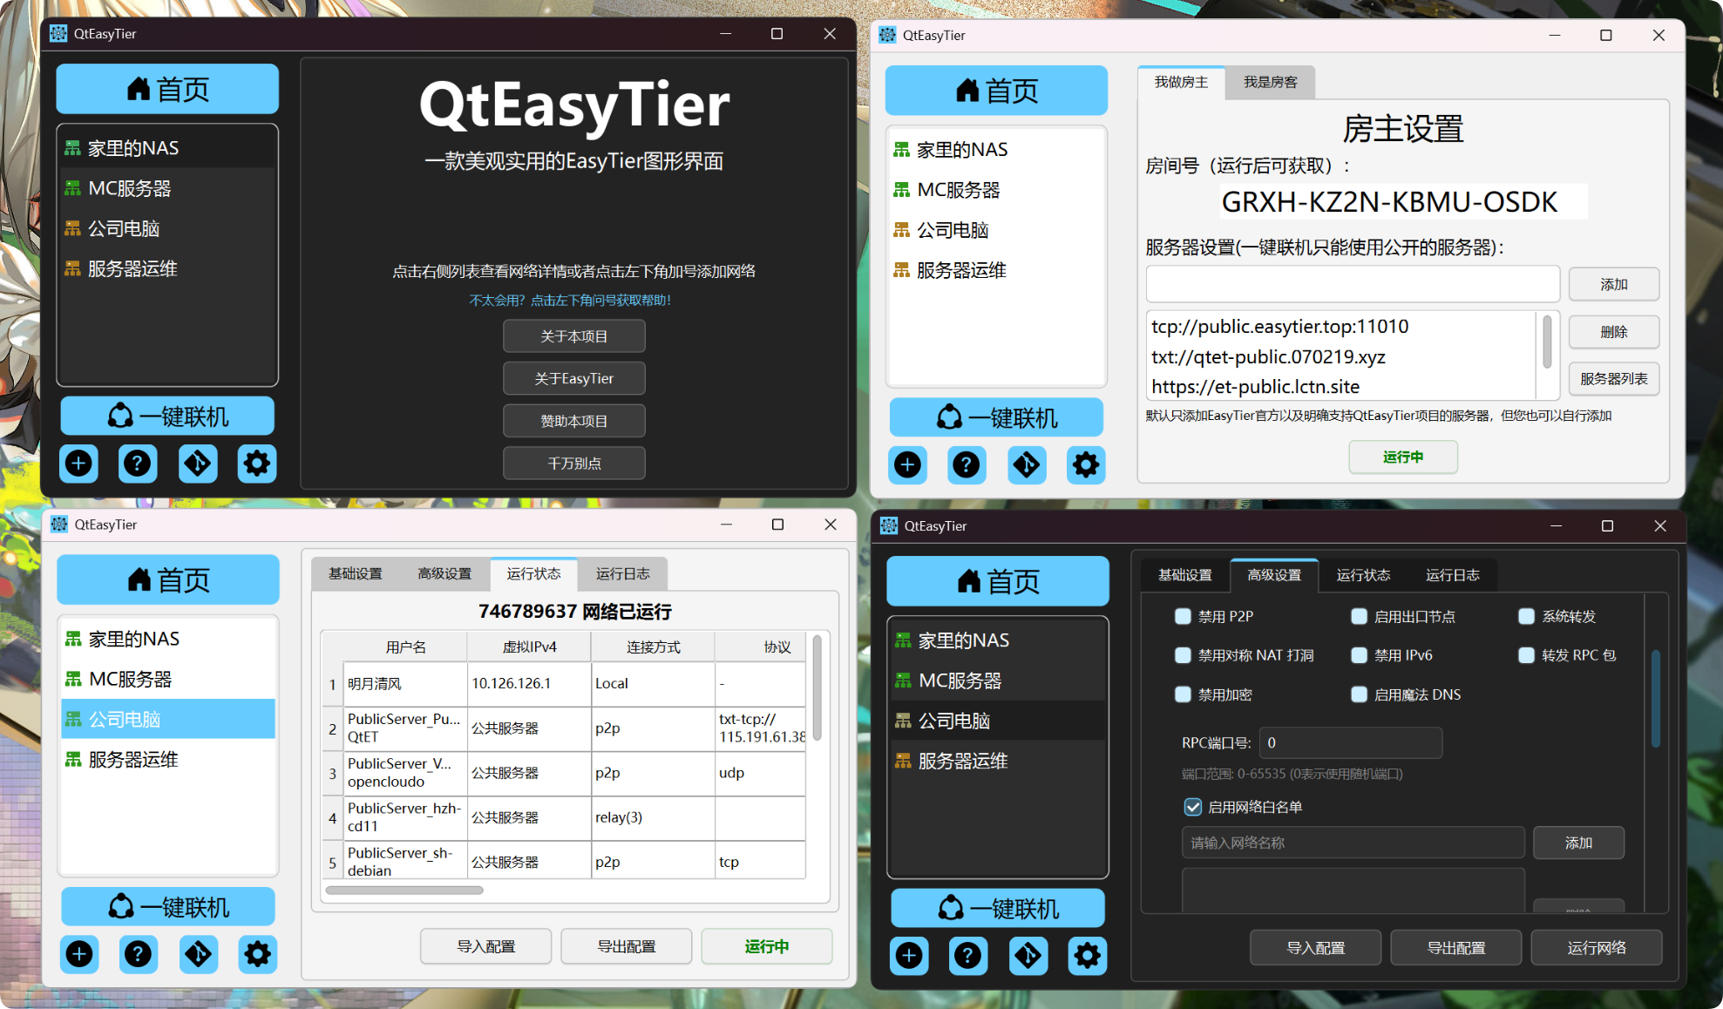This screenshot has height=1009, width=1723.
Task: Click 请输入网络名称 whitelist input field
Action: pyautogui.click(x=1353, y=843)
